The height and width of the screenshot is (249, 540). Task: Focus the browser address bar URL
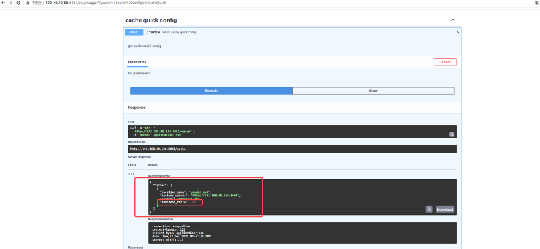[x=106, y=3]
